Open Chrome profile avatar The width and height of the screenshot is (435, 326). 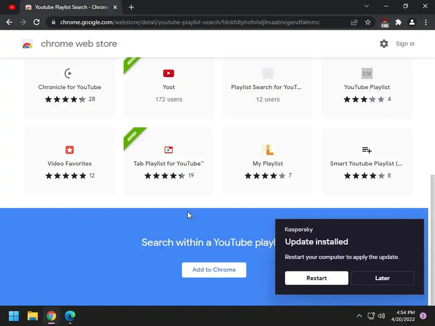click(x=412, y=22)
